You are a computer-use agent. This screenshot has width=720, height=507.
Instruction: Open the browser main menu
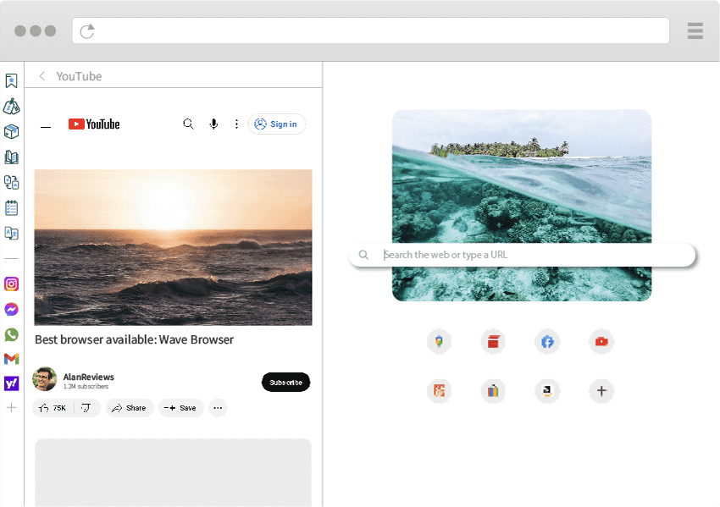click(x=695, y=31)
